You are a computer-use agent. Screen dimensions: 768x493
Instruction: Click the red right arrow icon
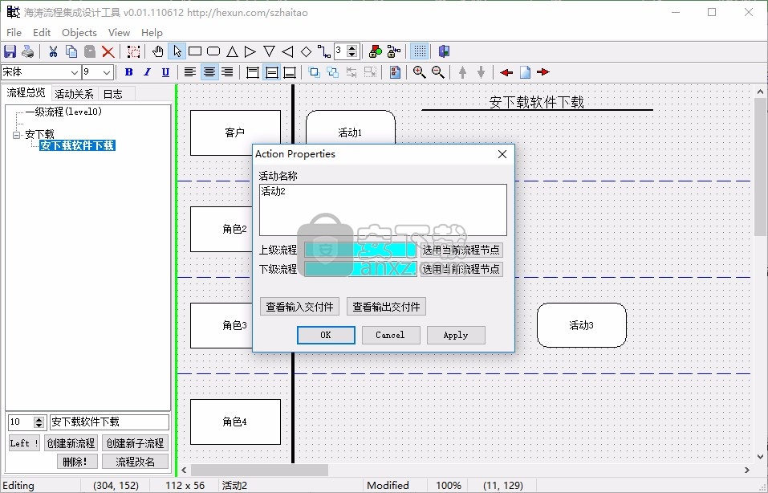point(543,72)
